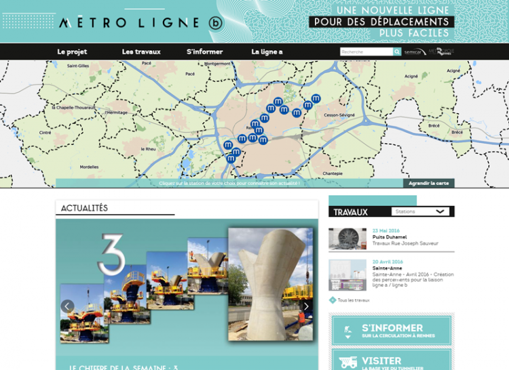Open the Sainte-Anne works thumbnail
Image resolution: width=509 pixels, height=370 pixels.
coord(347,274)
